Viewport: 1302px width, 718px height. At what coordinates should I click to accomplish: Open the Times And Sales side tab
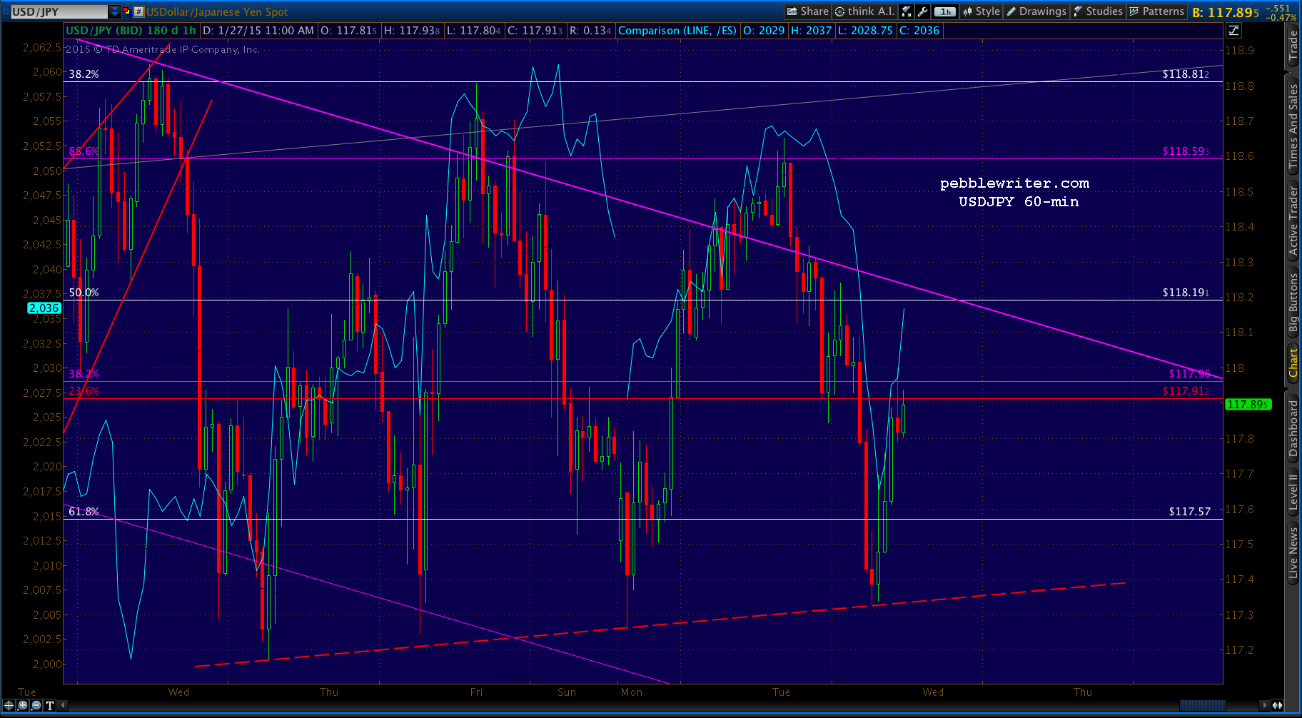(x=1293, y=126)
